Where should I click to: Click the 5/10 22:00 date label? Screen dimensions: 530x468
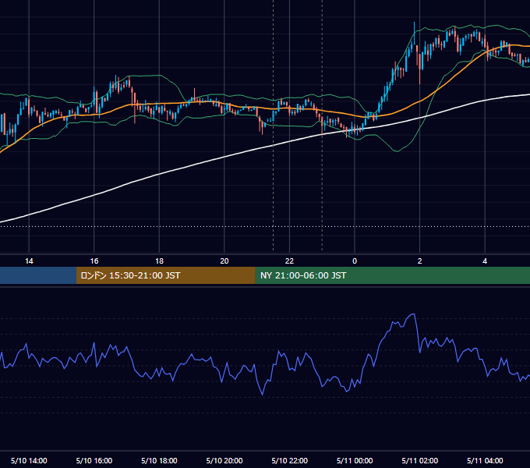click(290, 460)
